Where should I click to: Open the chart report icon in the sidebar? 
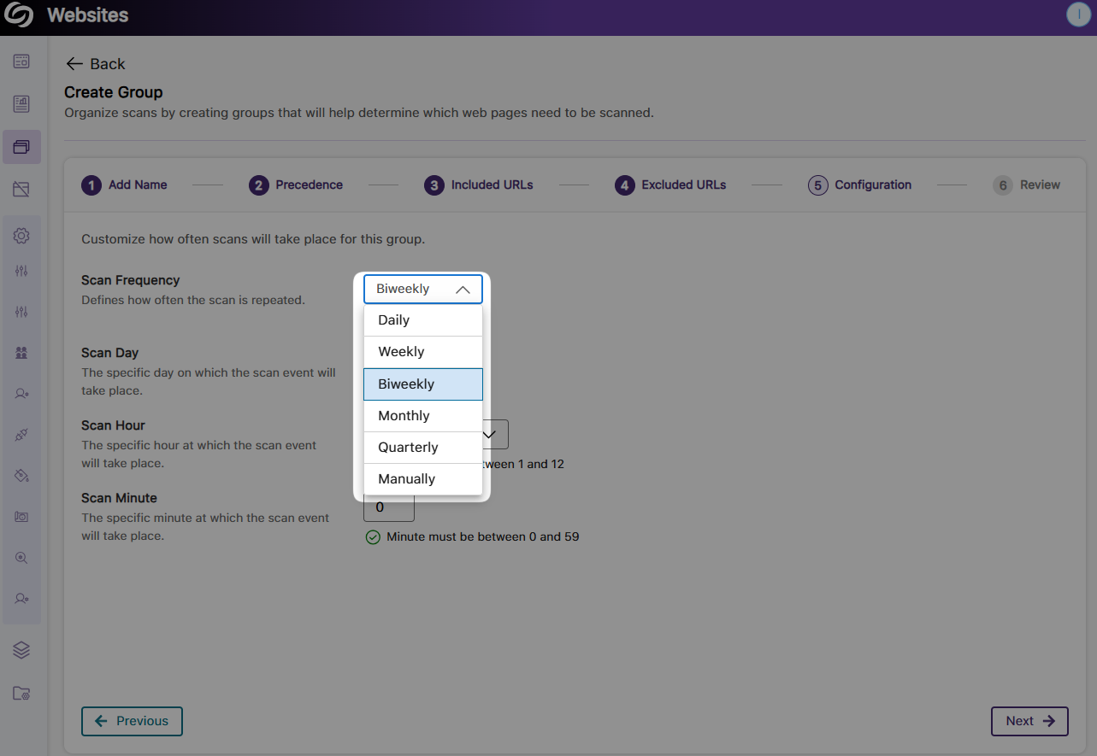pos(21,104)
